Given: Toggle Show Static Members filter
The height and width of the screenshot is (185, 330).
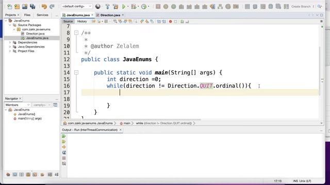Looking at the screenshot, I should 22,175.
